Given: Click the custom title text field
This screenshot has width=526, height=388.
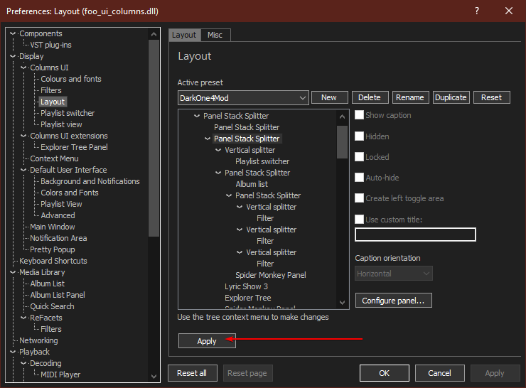Looking at the screenshot, I should pos(415,235).
